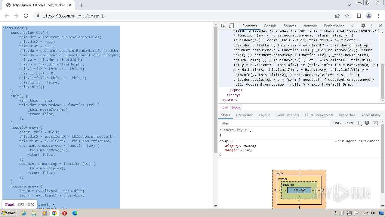Open the tab search dropdown
The width and height of the screenshot is (385, 217).
[x=349, y=5]
